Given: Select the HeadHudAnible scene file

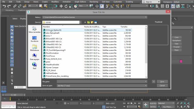Looking at the screenshot, I should [x=52, y=64].
